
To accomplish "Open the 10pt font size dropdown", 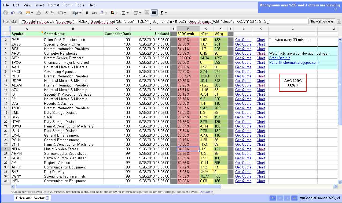I will (x=76, y=12).
